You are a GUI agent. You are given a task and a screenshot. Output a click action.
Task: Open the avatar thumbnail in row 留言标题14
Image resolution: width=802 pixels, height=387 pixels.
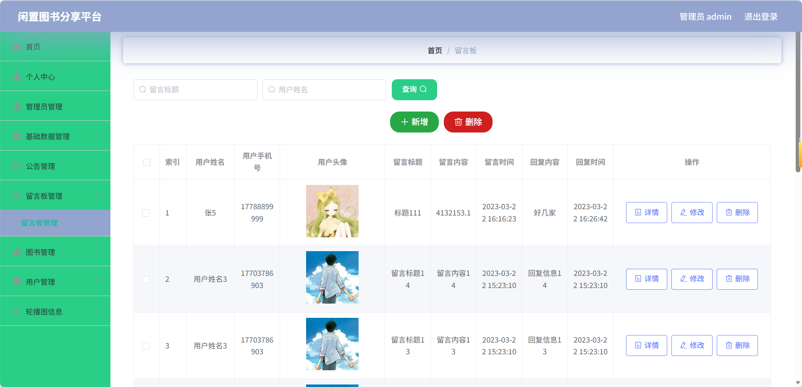tap(332, 278)
